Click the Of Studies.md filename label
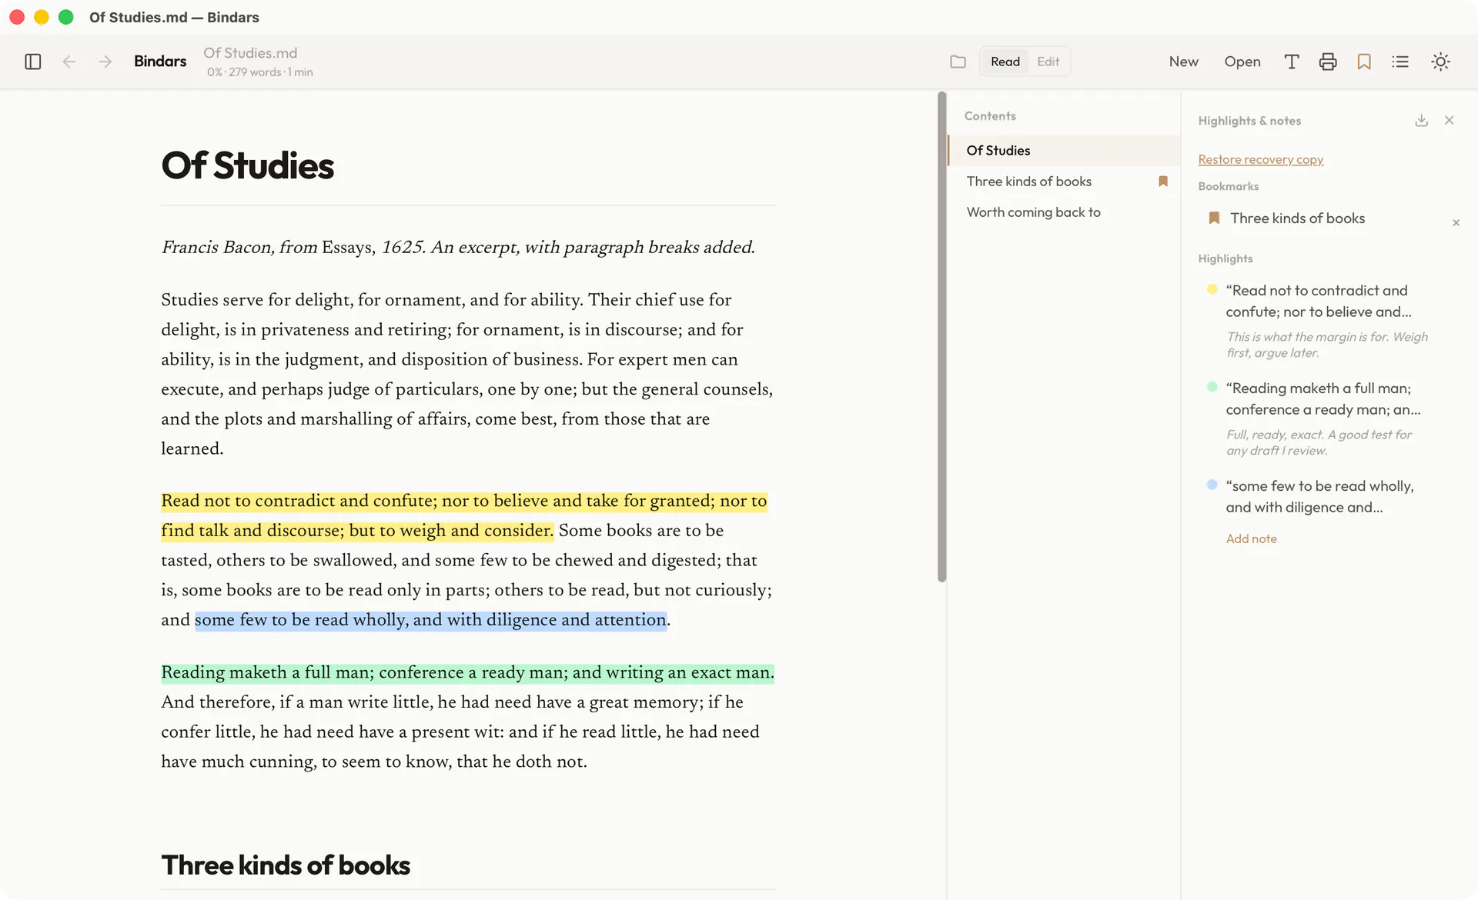1478x900 pixels. pyautogui.click(x=250, y=53)
